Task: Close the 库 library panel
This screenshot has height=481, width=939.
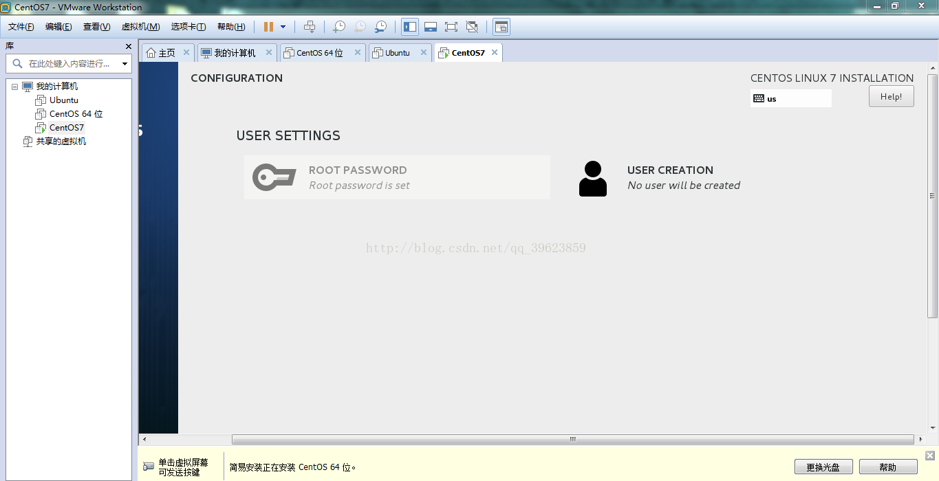Action: tap(128, 46)
